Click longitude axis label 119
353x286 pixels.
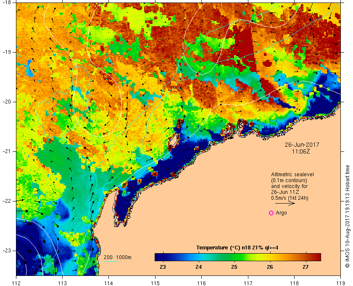pyautogui.click(x=340, y=283)
